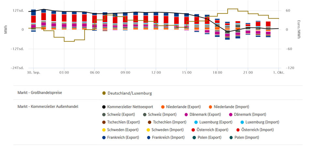Click the '1. Okt.' date axis label
This screenshot has width=313, height=163.
[x=279, y=72]
